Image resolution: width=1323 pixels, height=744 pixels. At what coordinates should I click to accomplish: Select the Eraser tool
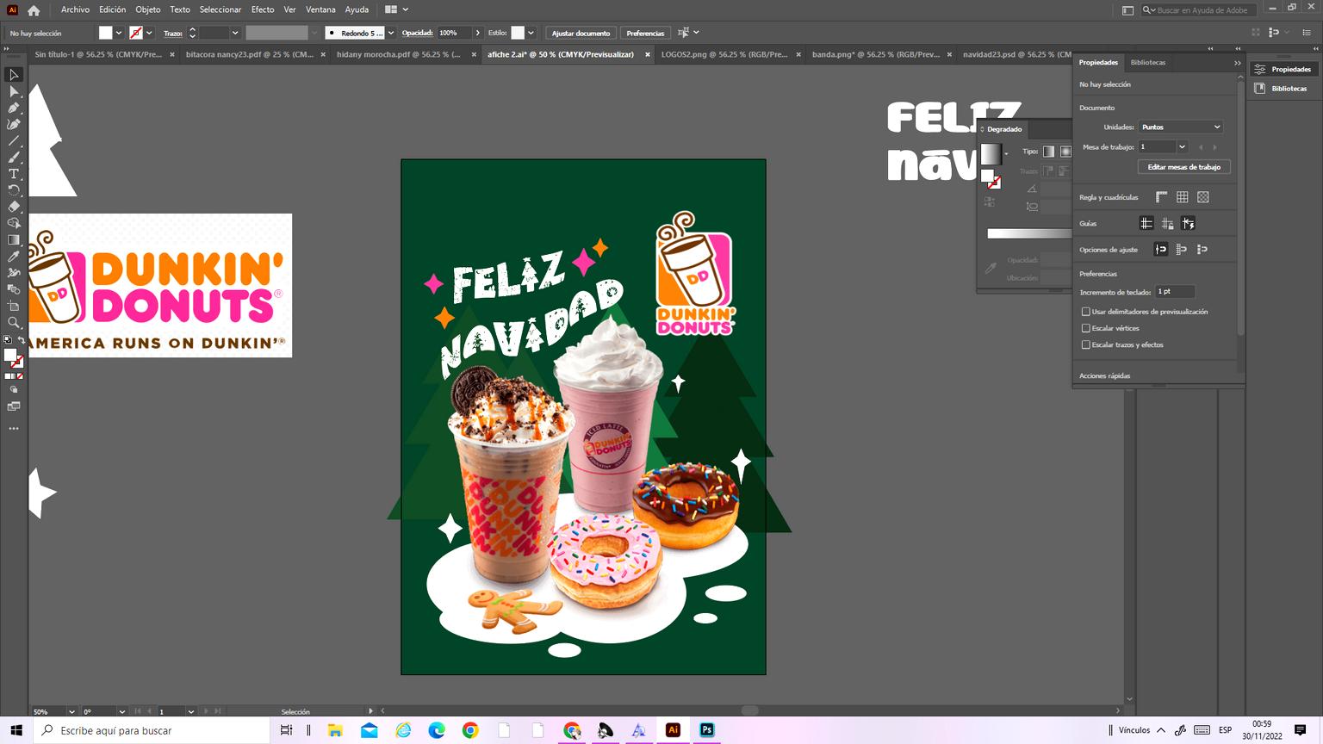(x=14, y=207)
